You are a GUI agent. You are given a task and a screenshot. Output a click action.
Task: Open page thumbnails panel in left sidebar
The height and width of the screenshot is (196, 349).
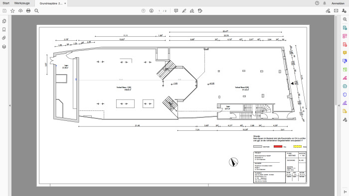click(4, 21)
